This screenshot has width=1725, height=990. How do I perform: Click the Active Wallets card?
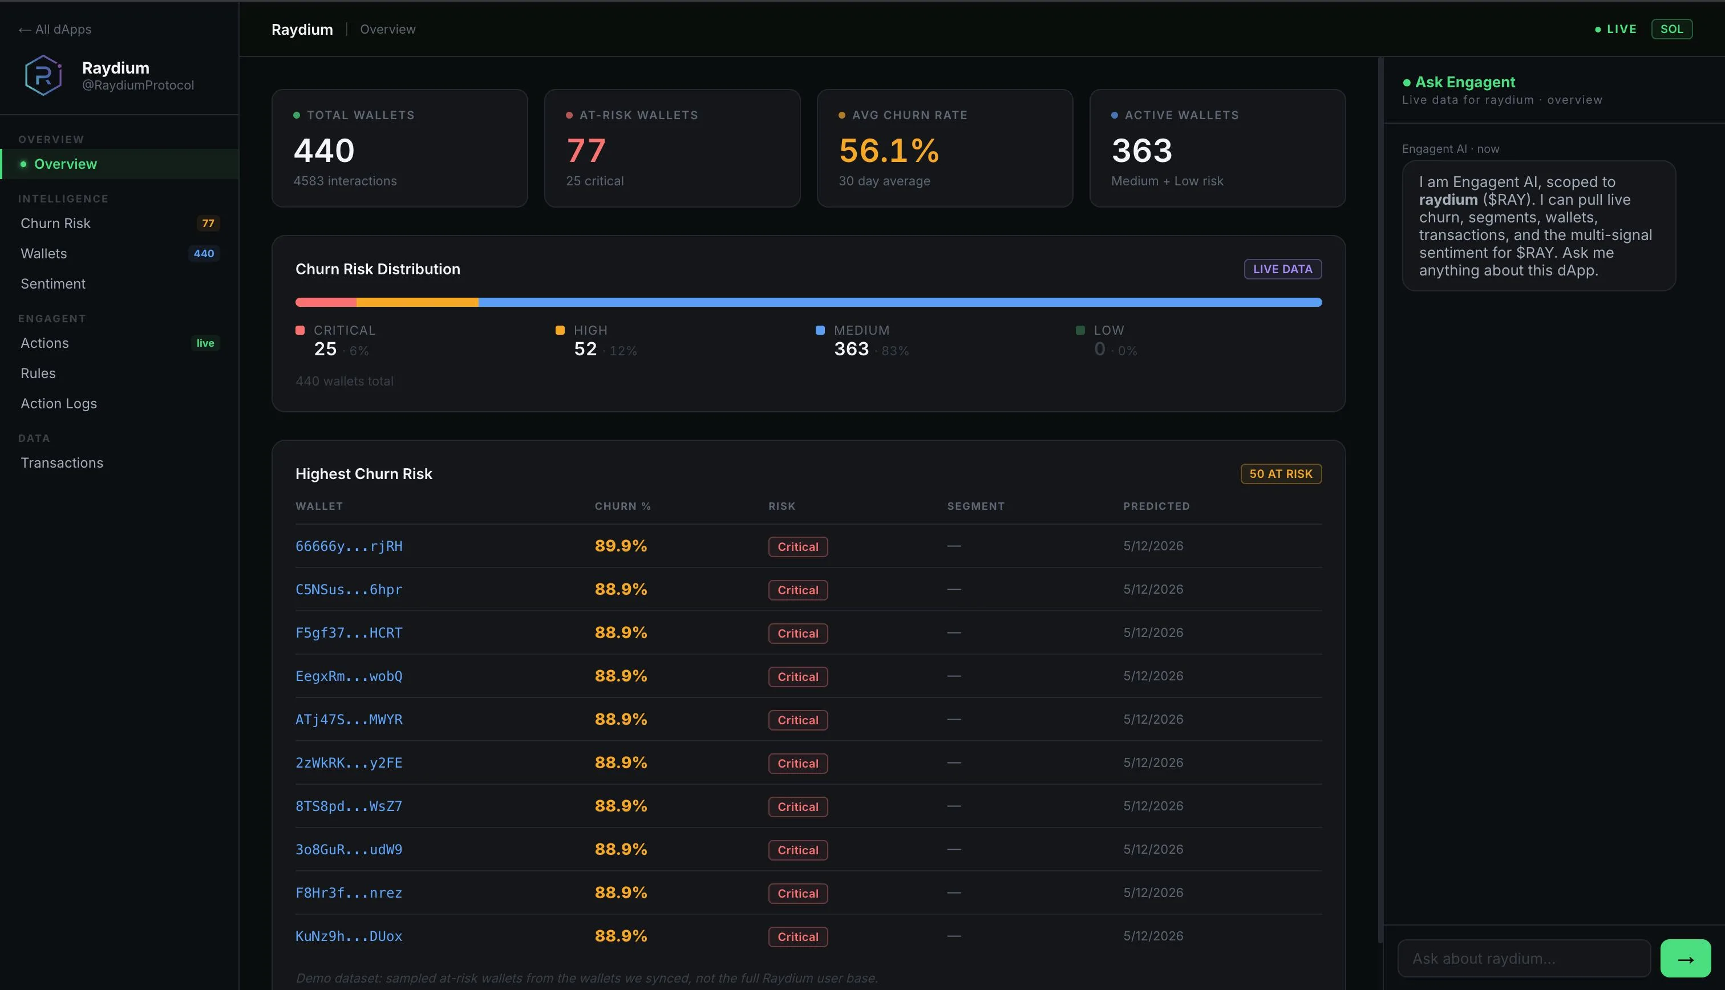(x=1217, y=148)
